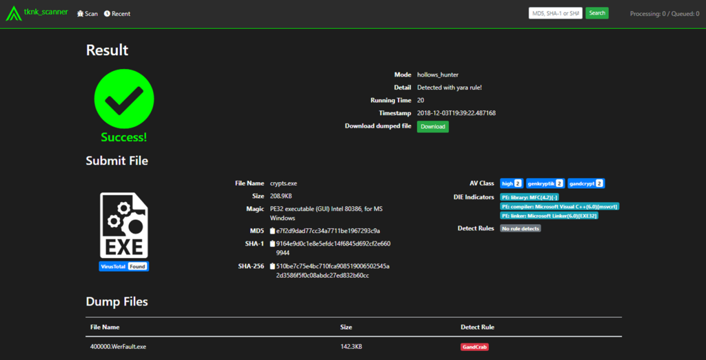This screenshot has width=706, height=360.
Task: Click the 'genkryptik' AV class badge
Action: pos(545,183)
